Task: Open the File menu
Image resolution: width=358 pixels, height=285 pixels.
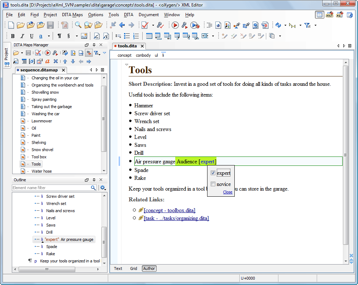Action: [9, 15]
